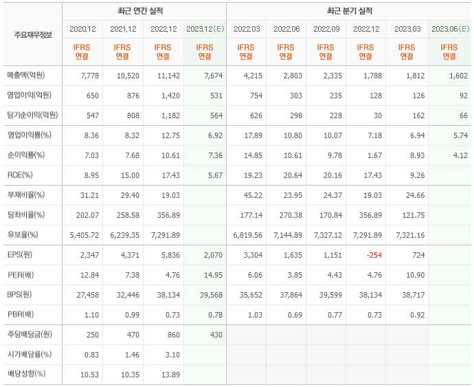Click the 유보율(%) row label

[x=23, y=235]
